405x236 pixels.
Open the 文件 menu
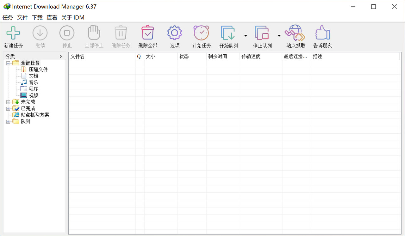(x=22, y=18)
